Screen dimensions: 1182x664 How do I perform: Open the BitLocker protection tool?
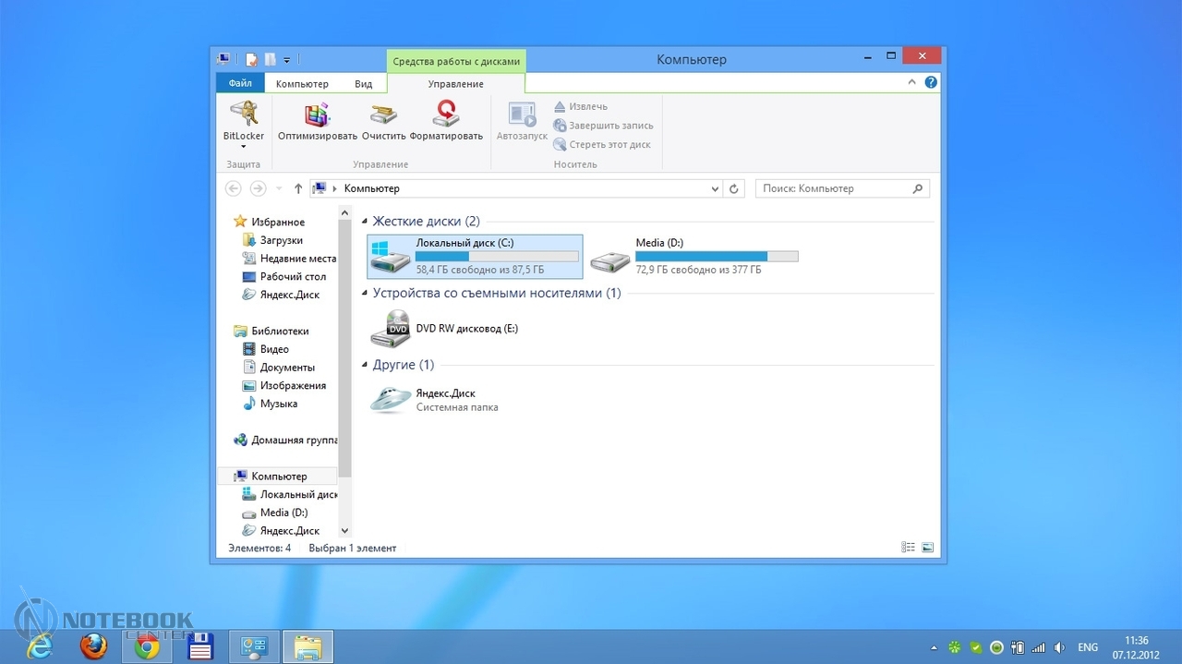[244, 115]
